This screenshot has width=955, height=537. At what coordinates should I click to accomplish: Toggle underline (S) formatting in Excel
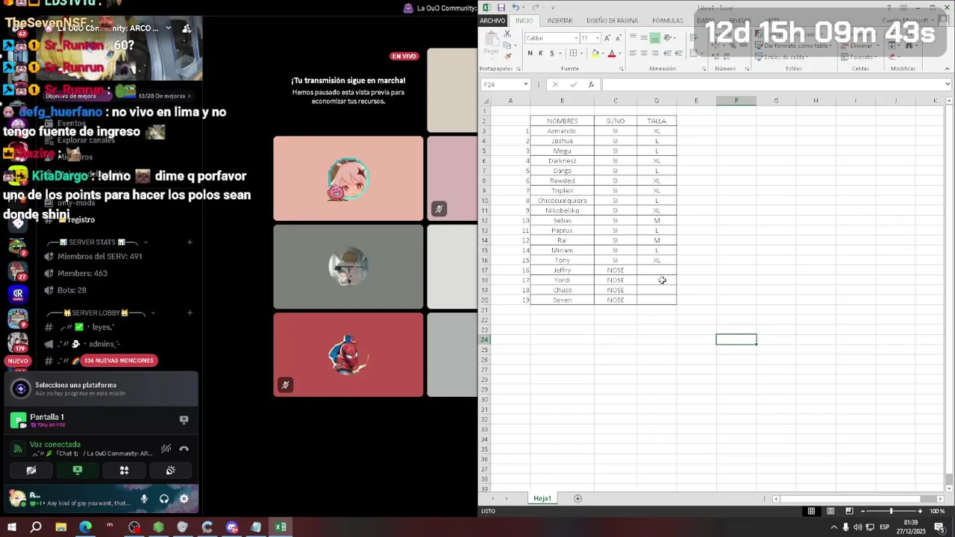[552, 53]
